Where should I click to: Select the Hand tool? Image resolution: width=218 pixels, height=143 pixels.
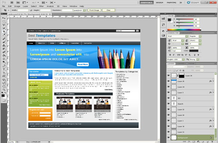(4, 86)
